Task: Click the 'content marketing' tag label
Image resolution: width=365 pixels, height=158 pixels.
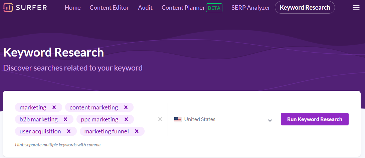Action: click(x=94, y=107)
